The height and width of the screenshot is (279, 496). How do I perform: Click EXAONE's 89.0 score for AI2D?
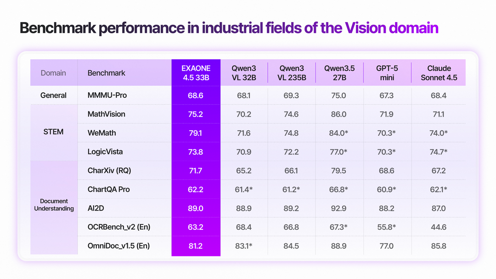tap(196, 208)
